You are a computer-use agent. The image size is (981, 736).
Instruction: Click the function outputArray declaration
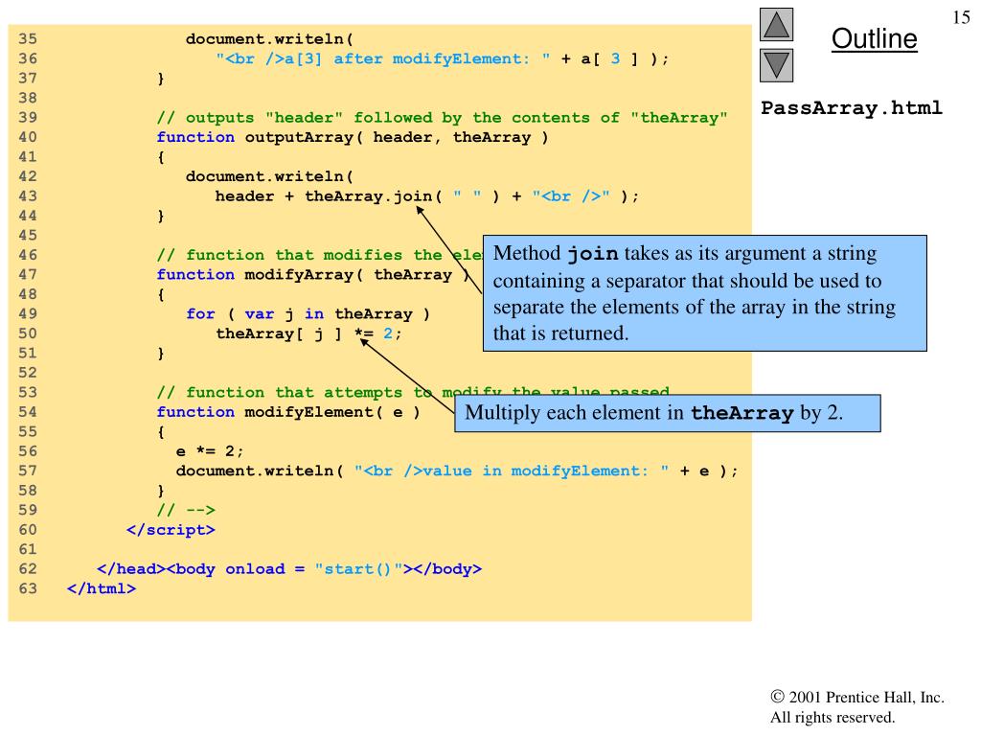[353, 137]
